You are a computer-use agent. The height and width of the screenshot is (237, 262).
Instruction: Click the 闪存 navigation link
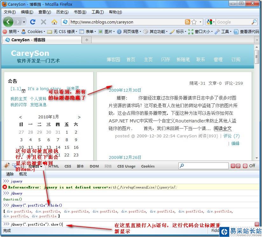[165, 59]
